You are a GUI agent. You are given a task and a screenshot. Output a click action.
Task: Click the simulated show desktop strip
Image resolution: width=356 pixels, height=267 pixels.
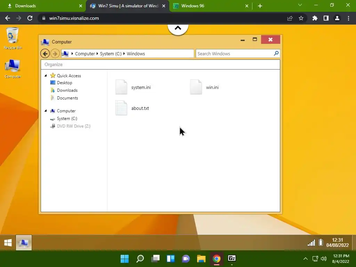pyautogui.click(x=354, y=243)
